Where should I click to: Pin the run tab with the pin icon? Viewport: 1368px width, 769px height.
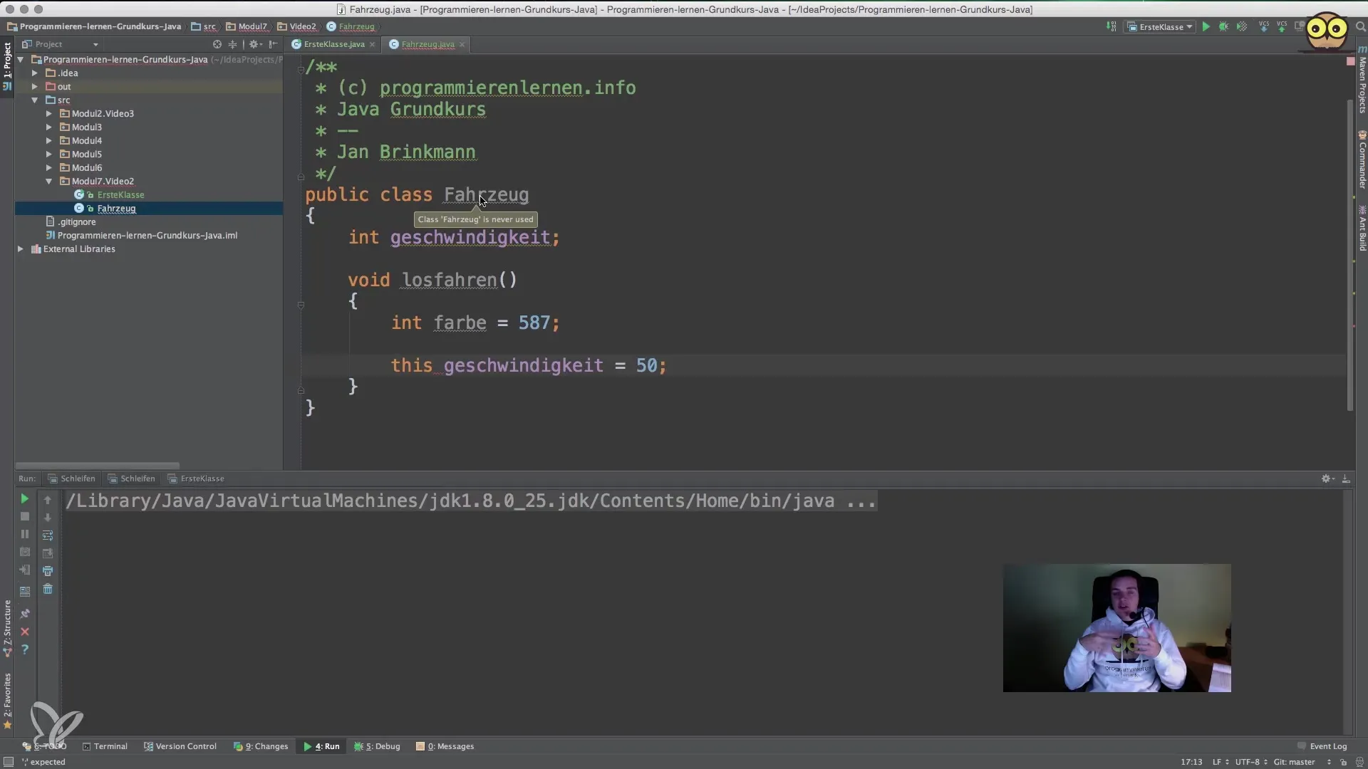pyautogui.click(x=24, y=614)
